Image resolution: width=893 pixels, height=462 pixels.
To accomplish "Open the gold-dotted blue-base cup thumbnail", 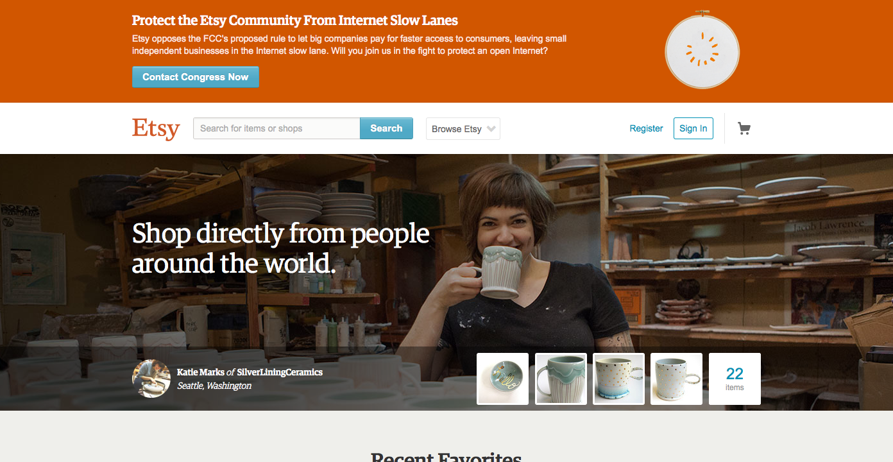I will point(618,379).
